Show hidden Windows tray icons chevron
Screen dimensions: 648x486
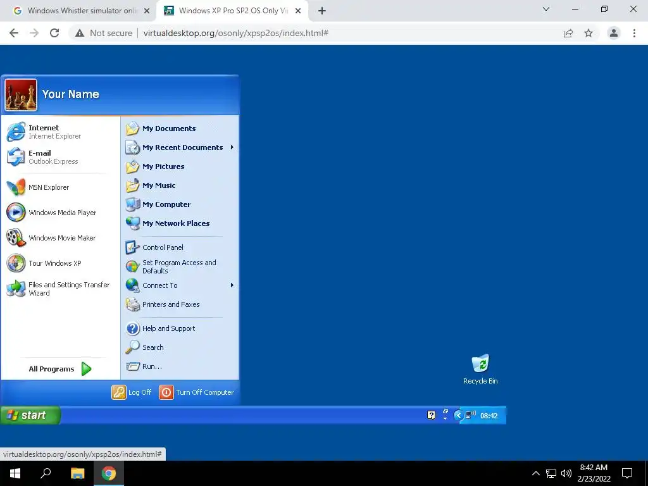pyautogui.click(x=535, y=473)
